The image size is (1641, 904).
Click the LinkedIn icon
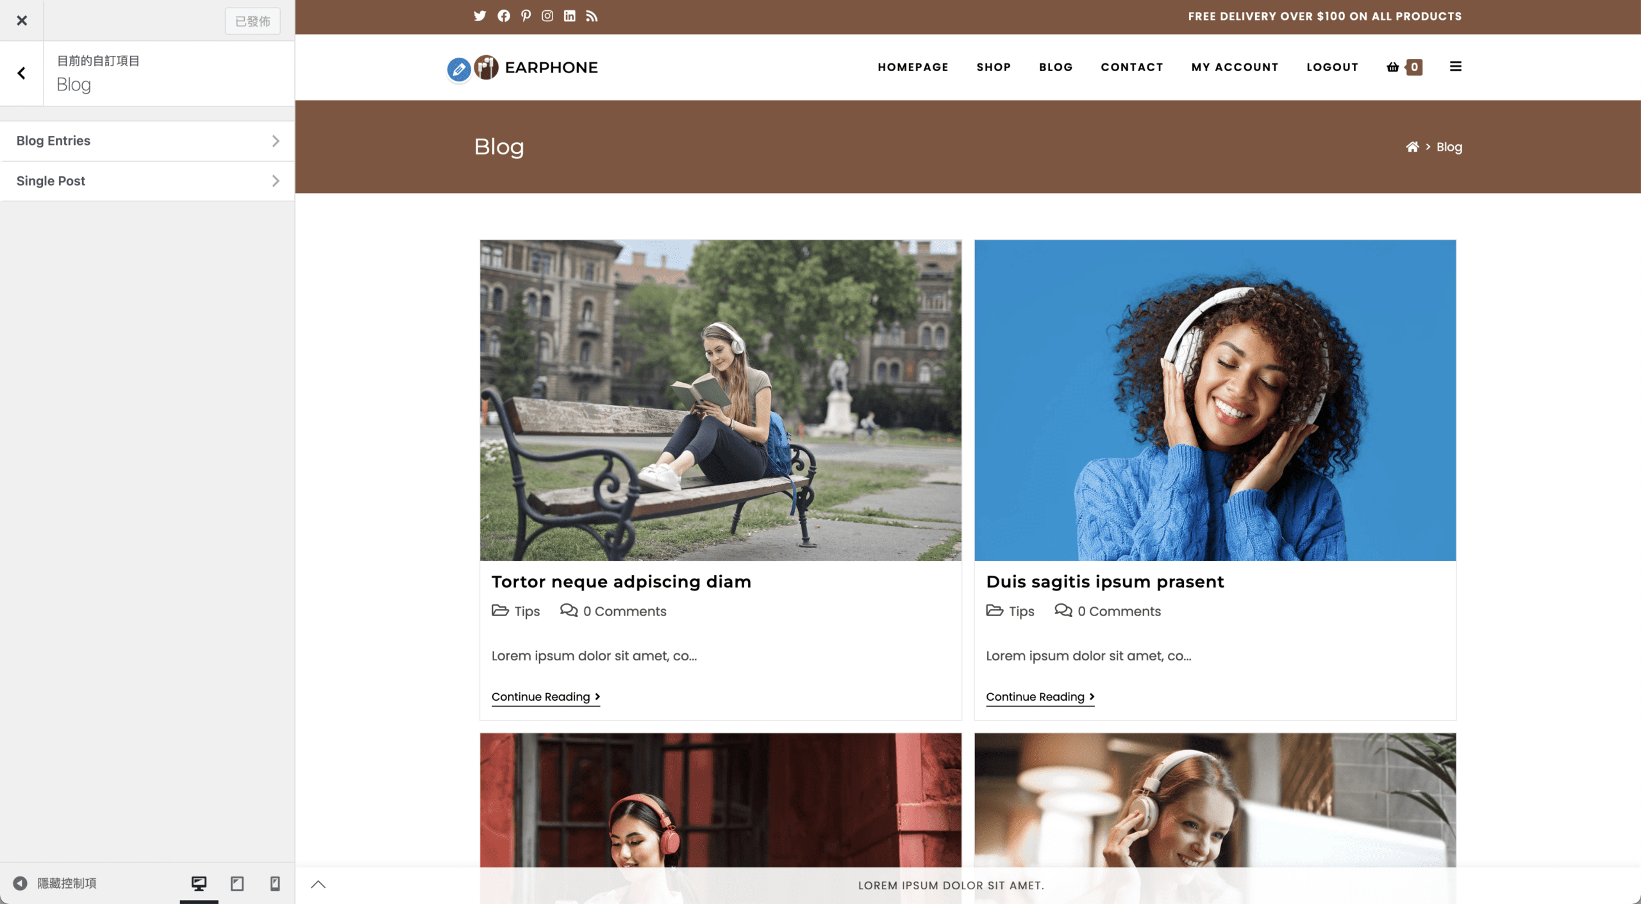pyautogui.click(x=569, y=16)
